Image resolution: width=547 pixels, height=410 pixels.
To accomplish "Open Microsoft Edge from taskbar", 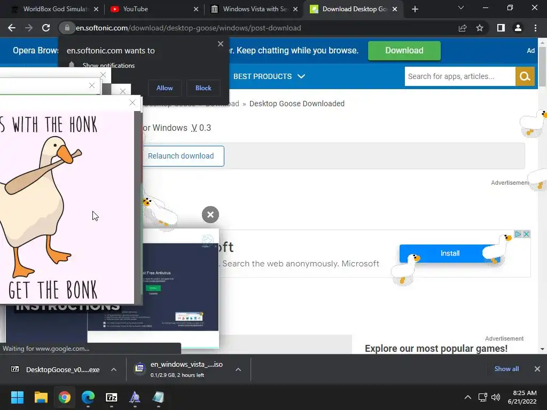I will tap(88, 397).
